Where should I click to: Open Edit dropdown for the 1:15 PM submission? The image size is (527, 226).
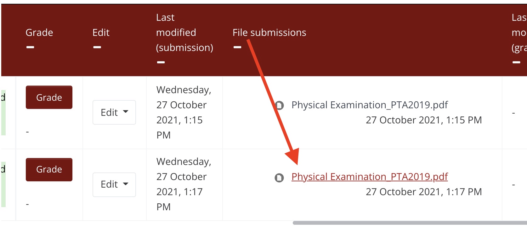pyautogui.click(x=114, y=112)
